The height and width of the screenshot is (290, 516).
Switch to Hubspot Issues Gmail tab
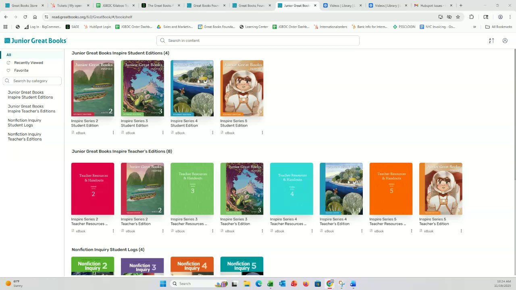[433, 6]
